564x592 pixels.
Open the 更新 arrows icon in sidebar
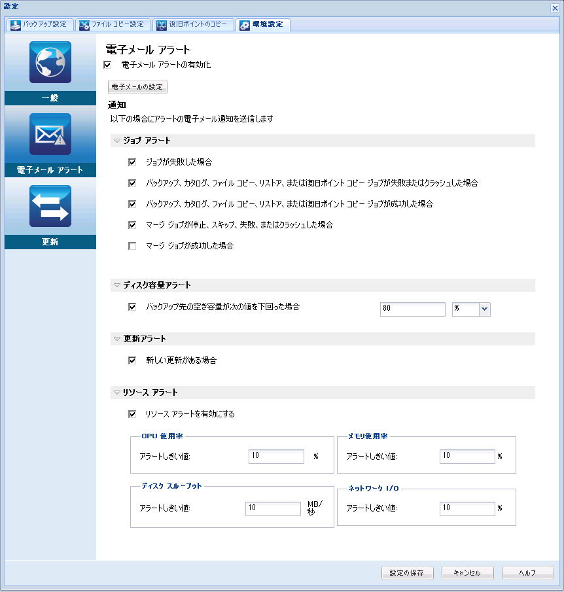tap(50, 206)
